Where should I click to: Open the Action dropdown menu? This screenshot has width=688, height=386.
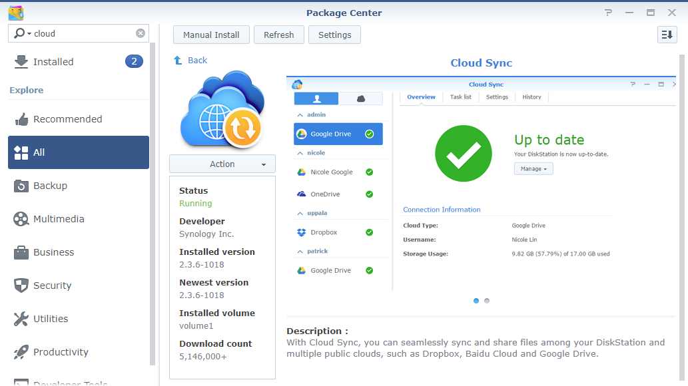(222, 164)
